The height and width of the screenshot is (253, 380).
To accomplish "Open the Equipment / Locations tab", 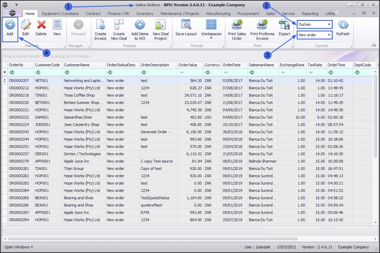I will (60, 14).
